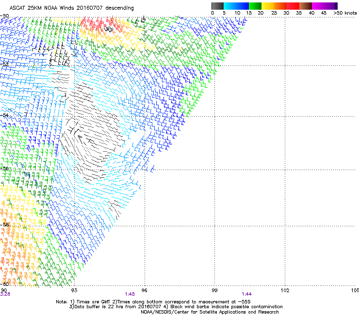Click the -60 latitude axis label

[x=4, y=284]
